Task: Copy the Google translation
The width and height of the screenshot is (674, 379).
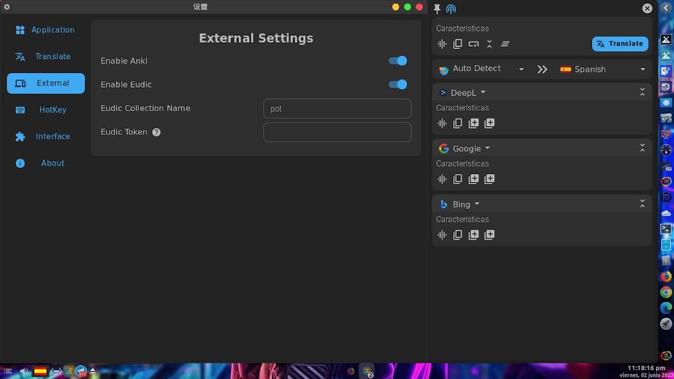Action: (x=458, y=179)
